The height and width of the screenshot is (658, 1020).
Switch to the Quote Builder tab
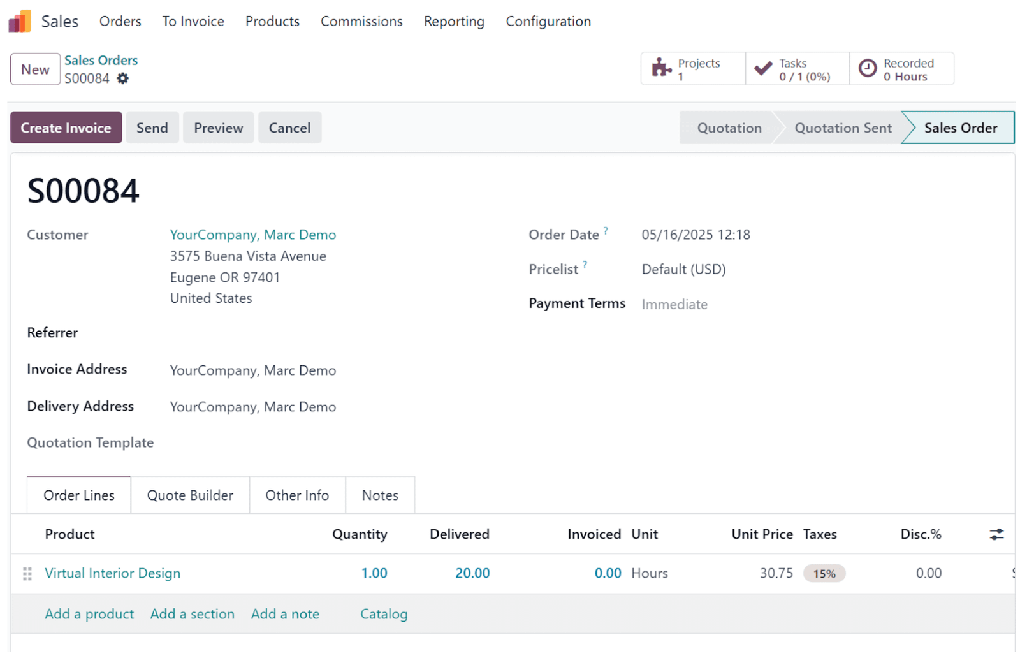click(x=190, y=495)
